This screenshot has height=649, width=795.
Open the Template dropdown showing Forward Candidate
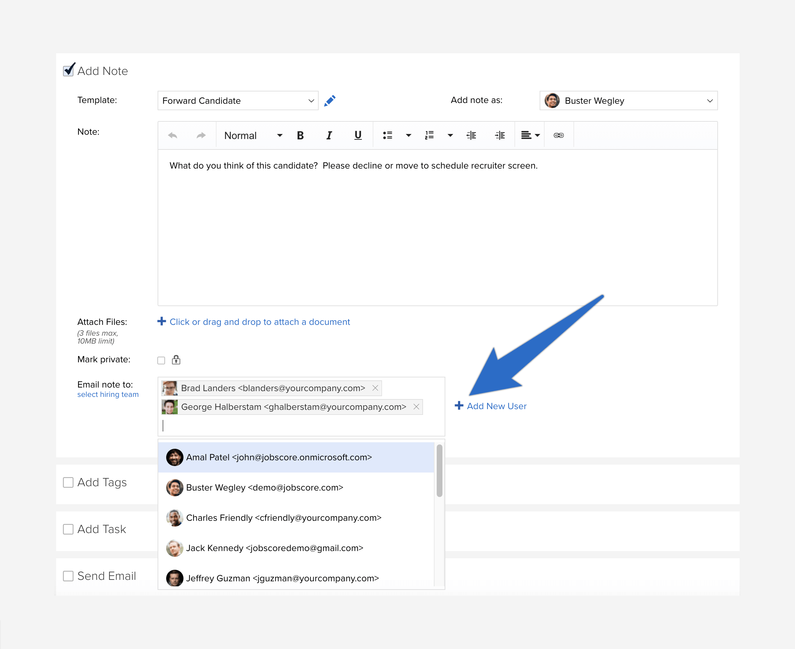(238, 100)
